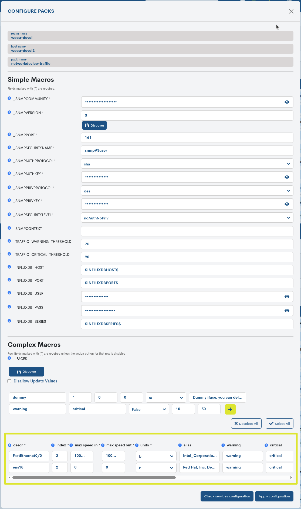Click Discover button under _IFACES
This screenshot has height=509, width=301.
tap(26, 372)
